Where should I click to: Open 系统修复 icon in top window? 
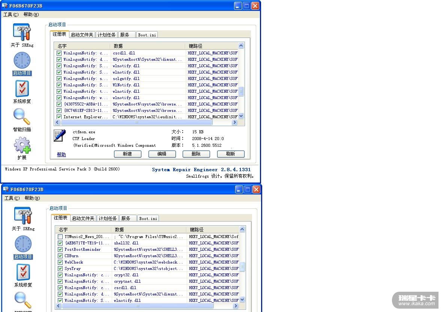point(22,89)
